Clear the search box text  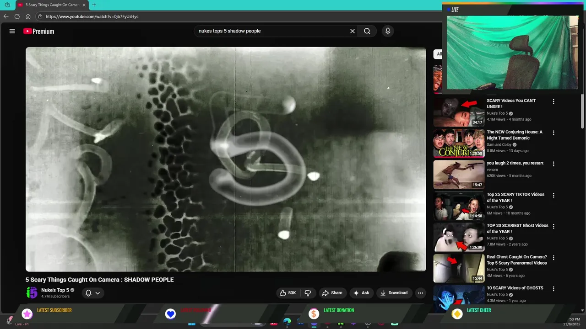[x=353, y=31]
